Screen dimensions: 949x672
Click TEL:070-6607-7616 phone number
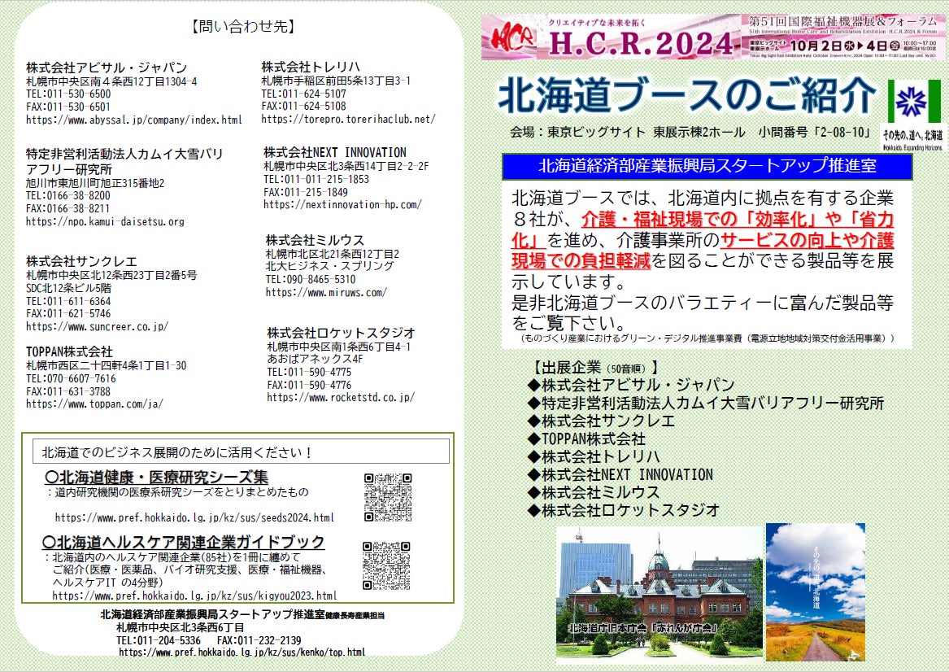pos(71,378)
